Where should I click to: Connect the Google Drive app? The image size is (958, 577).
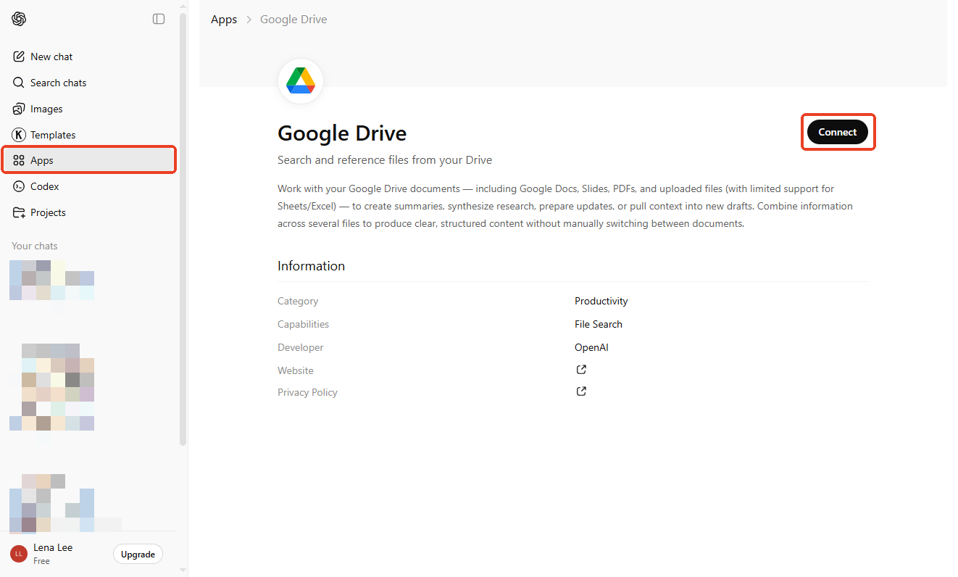pyautogui.click(x=838, y=132)
